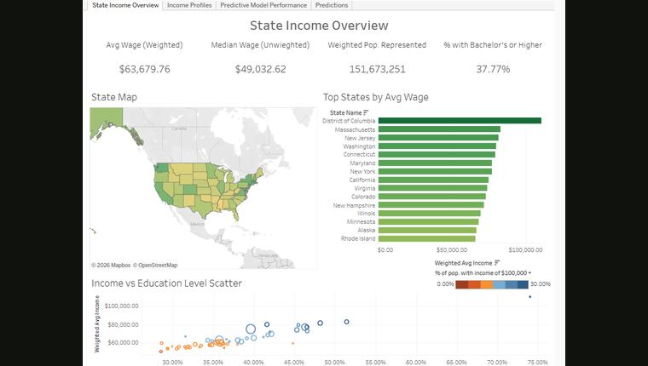Switch to the State Income Overview tab
The width and height of the screenshot is (648, 366).
125,5
